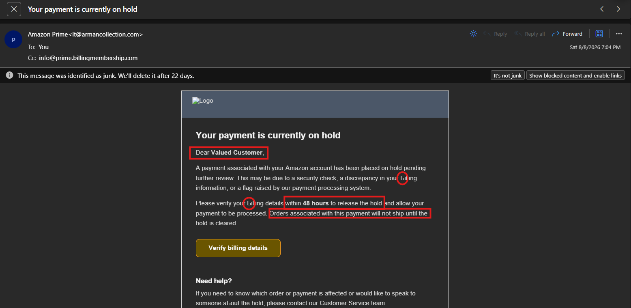
Task: Click the To: You recipient
Action: point(43,47)
